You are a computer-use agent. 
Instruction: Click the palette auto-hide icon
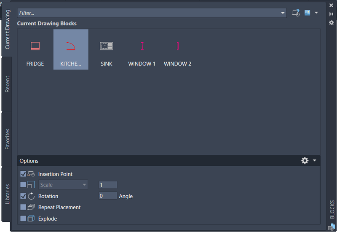[x=331, y=14]
